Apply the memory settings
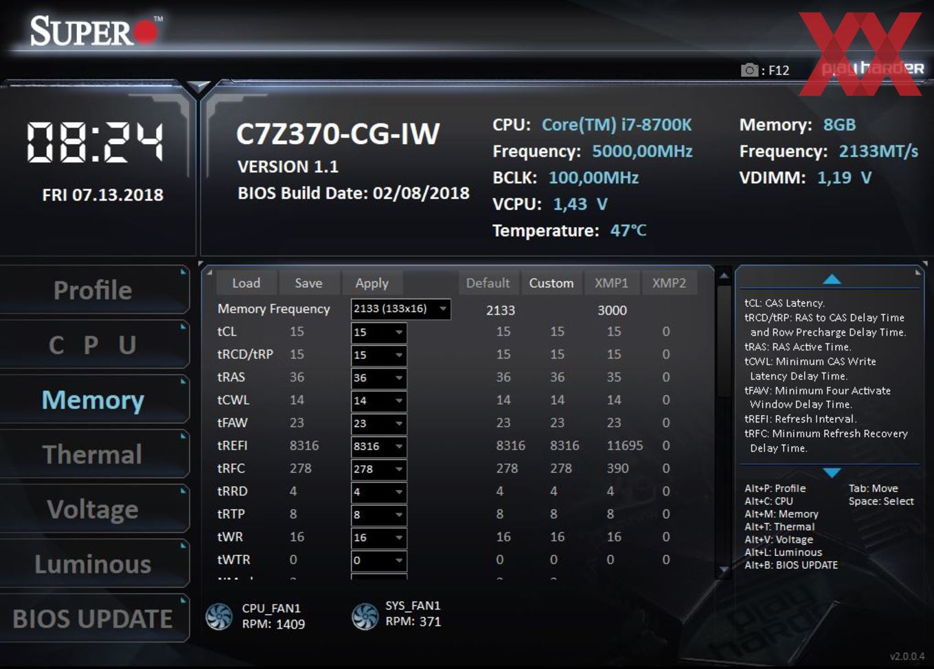The width and height of the screenshot is (934, 669). (x=372, y=283)
